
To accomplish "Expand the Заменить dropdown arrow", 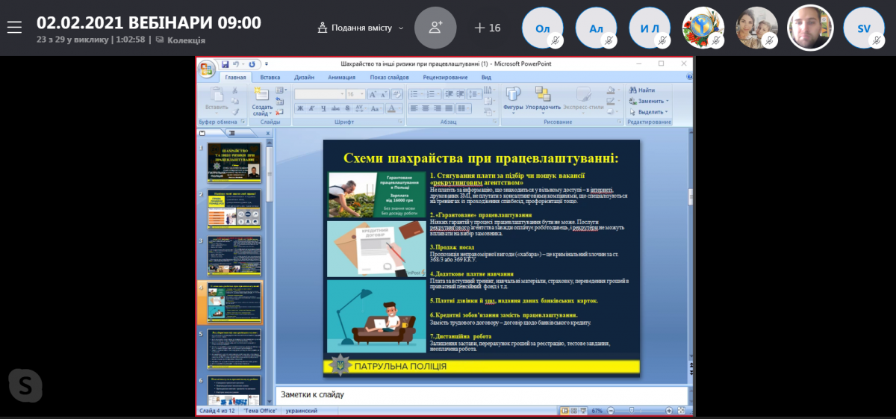I will coord(667,101).
